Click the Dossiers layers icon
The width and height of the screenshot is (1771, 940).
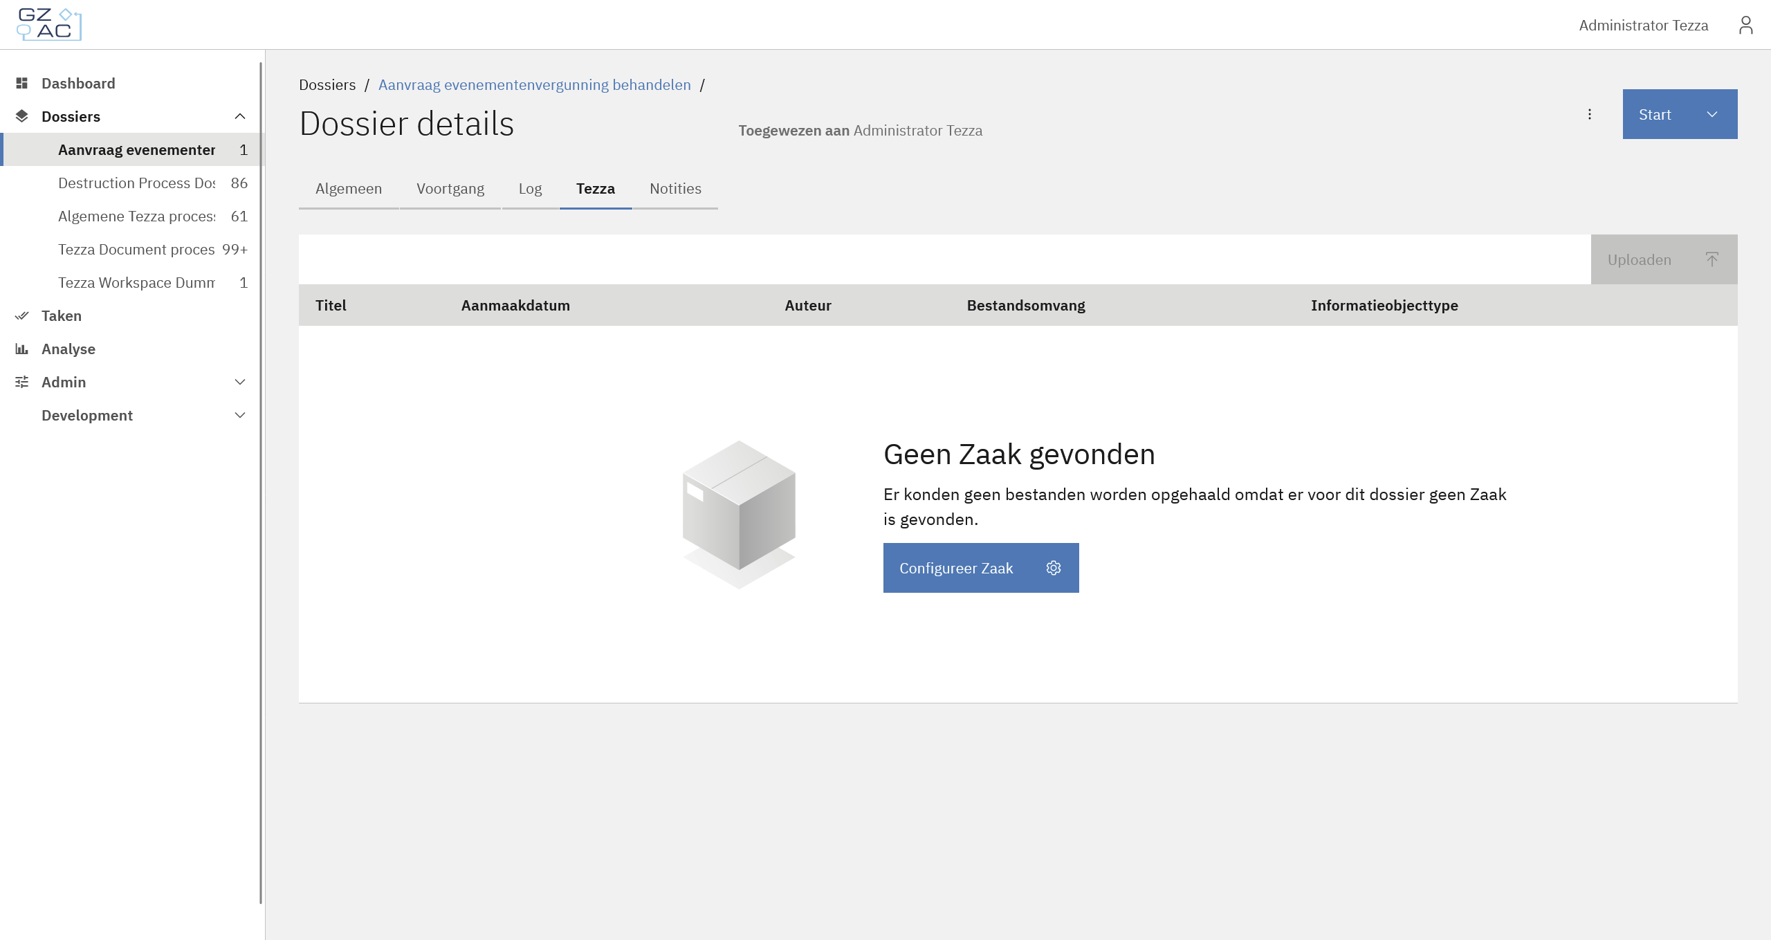22,116
